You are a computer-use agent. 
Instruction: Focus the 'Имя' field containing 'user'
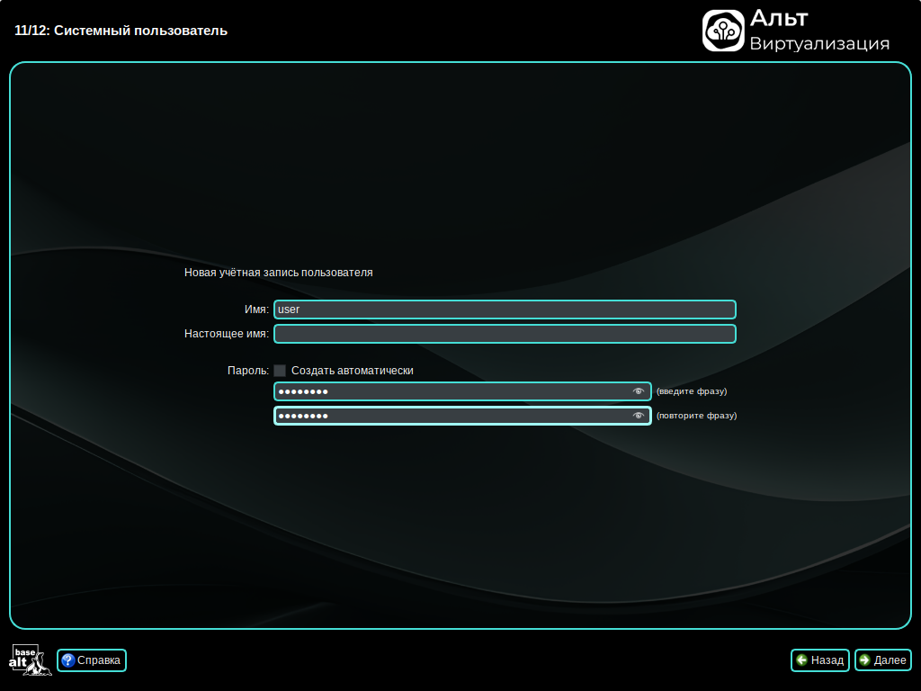click(504, 310)
